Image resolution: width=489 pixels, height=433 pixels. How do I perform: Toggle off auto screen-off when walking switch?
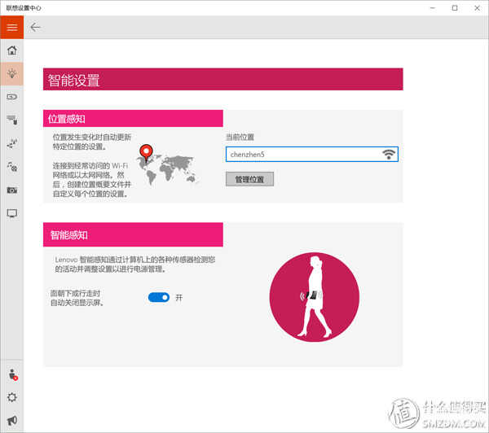click(159, 298)
